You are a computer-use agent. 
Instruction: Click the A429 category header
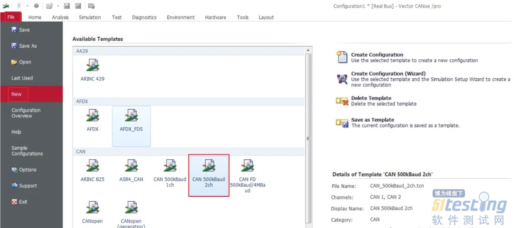(188, 51)
